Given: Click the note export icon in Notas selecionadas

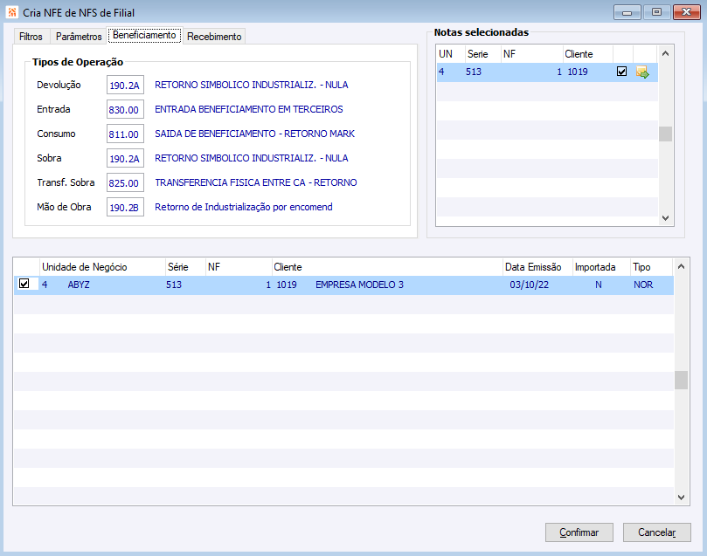Looking at the screenshot, I should [642, 72].
